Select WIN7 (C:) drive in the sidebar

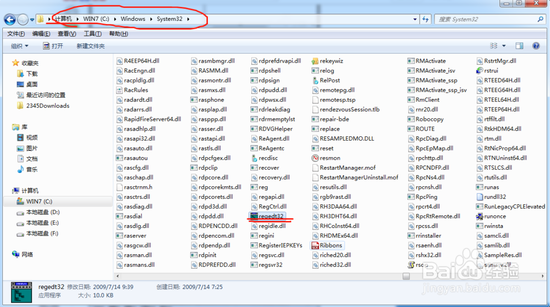[39, 202]
